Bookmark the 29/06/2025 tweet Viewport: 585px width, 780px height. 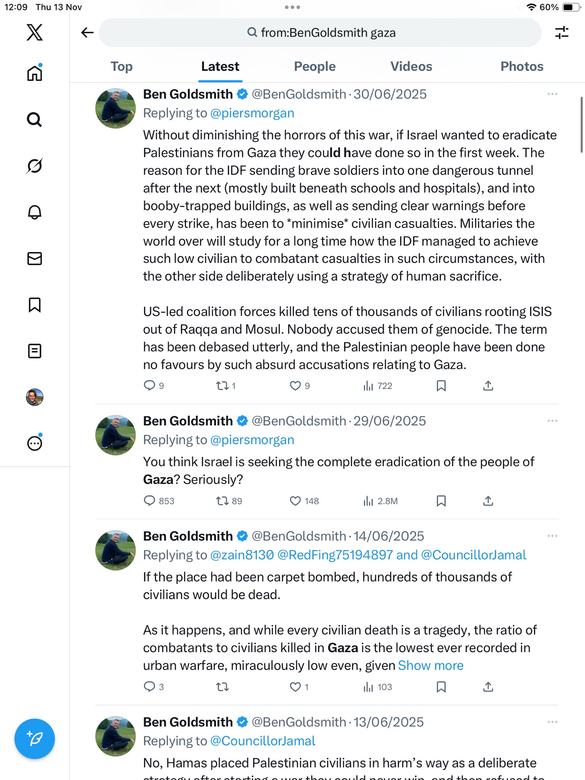coord(441,501)
